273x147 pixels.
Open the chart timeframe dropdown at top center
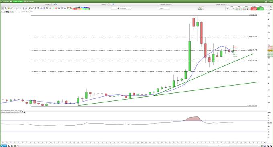click(x=164, y=8)
